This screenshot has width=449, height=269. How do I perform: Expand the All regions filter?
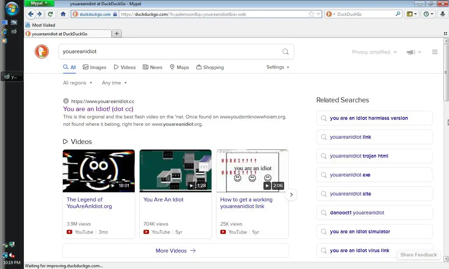click(x=78, y=83)
